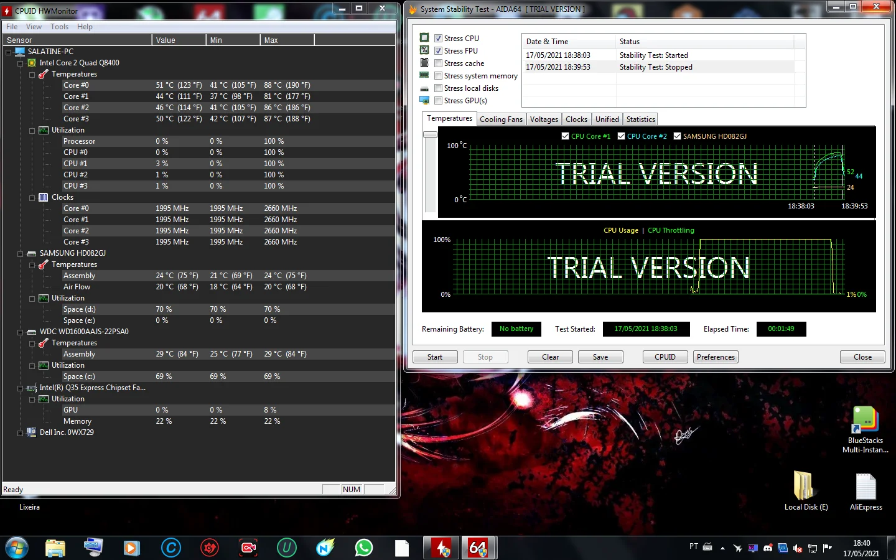Enable the Stress cache checkbox

[438, 63]
